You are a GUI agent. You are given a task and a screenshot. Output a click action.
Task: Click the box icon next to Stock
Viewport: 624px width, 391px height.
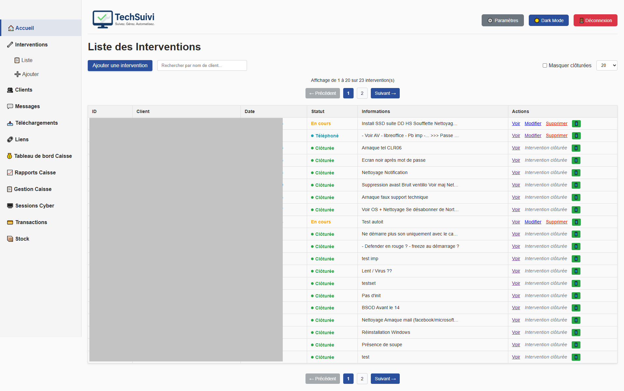click(x=10, y=239)
